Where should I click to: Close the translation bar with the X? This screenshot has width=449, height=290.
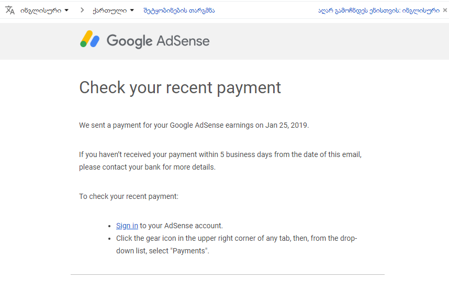[445, 10]
